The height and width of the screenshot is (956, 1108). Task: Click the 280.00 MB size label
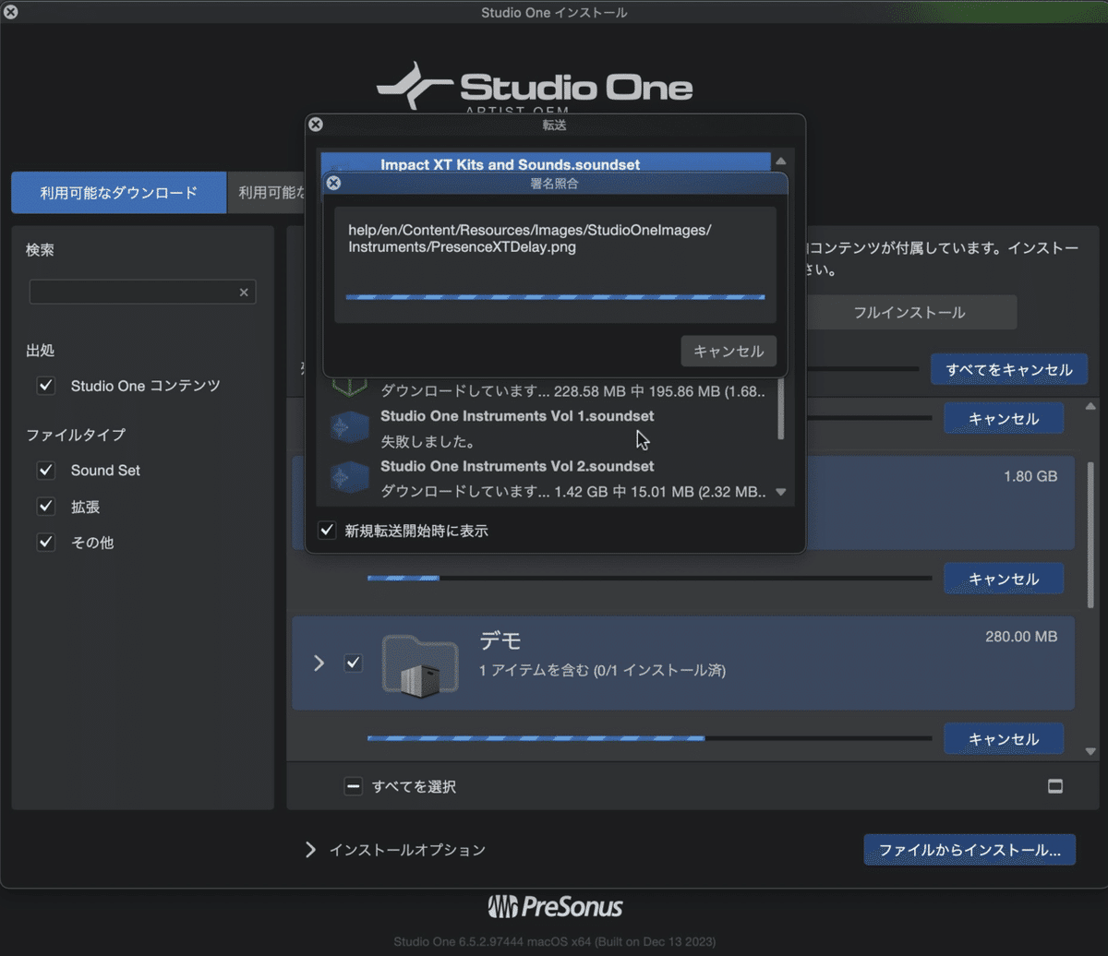pyautogui.click(x=1021, y=637)
